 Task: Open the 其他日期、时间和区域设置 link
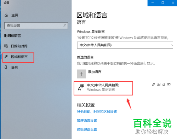click(x=97, y=112)
